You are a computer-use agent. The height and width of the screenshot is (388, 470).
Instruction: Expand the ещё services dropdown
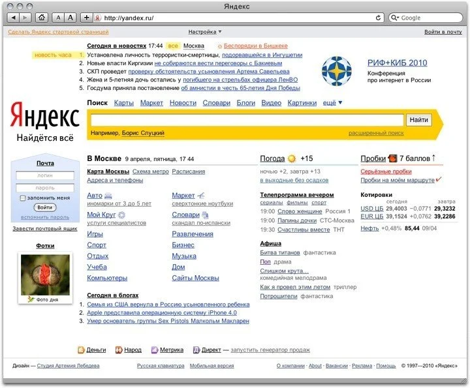click(332, 102)
